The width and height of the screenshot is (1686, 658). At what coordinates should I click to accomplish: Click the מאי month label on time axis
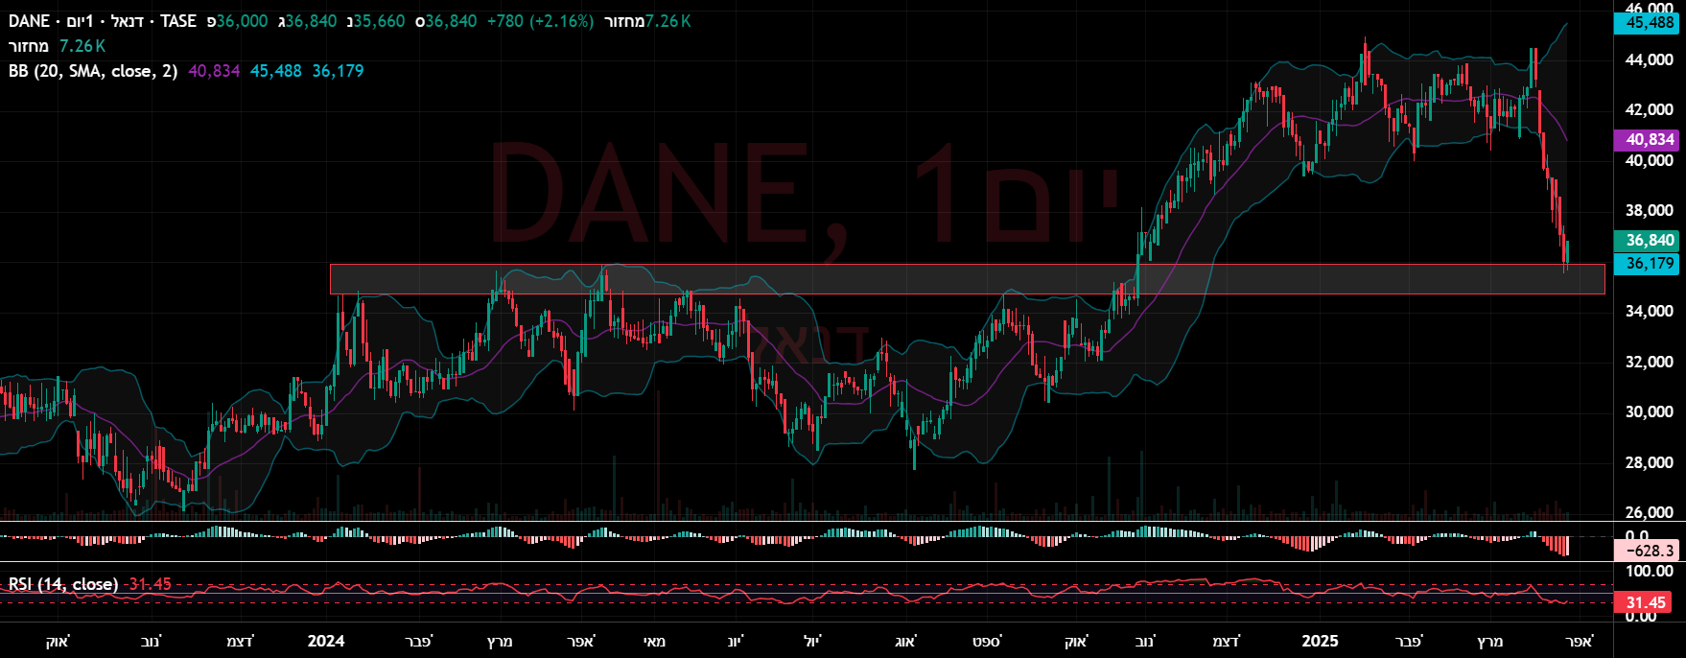[654, 641]
